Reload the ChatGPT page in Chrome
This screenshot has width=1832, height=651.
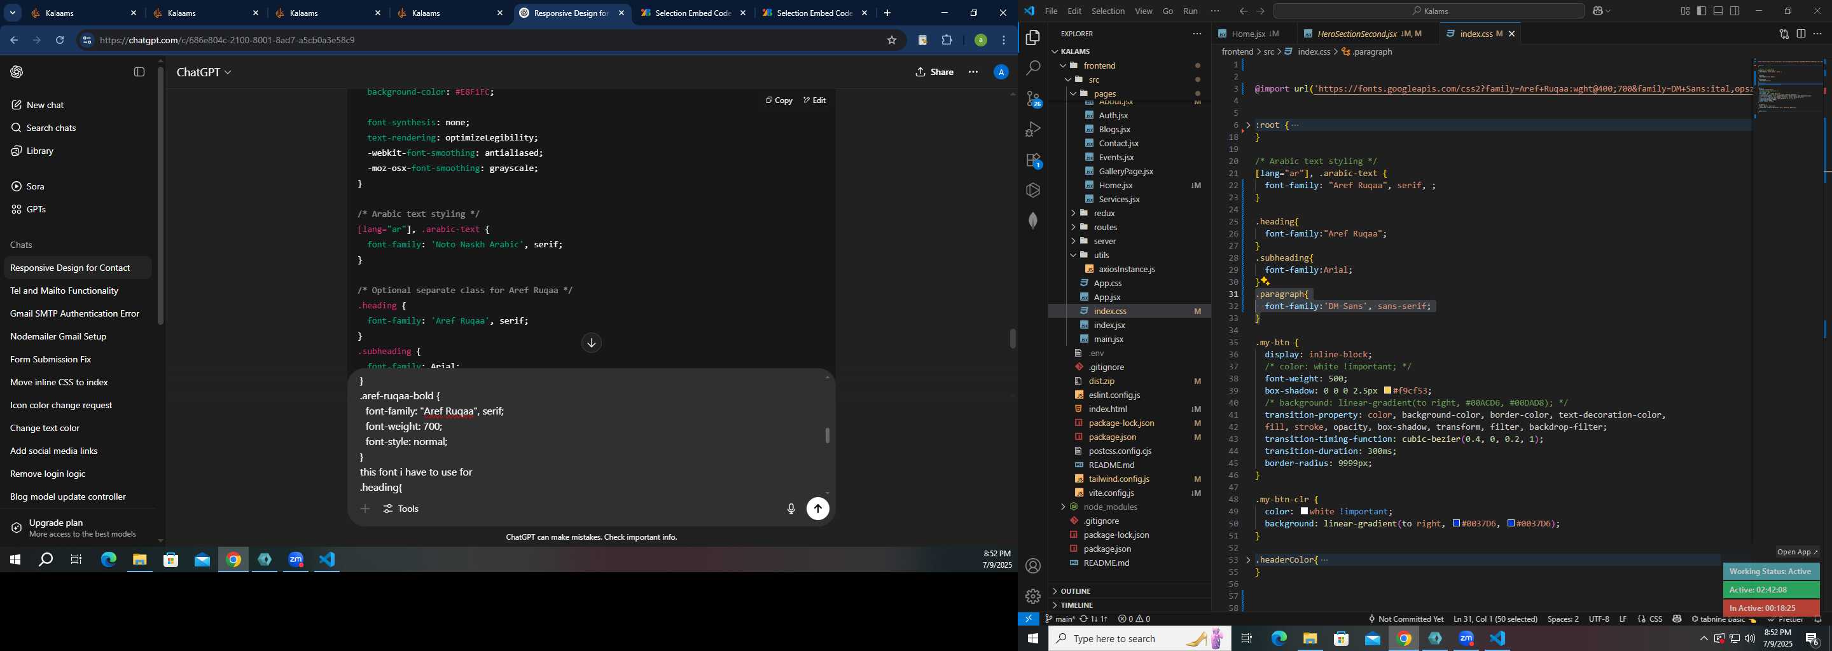60,41
